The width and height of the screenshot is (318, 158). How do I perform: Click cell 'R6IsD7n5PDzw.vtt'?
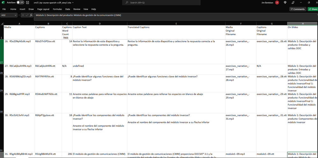48,52
